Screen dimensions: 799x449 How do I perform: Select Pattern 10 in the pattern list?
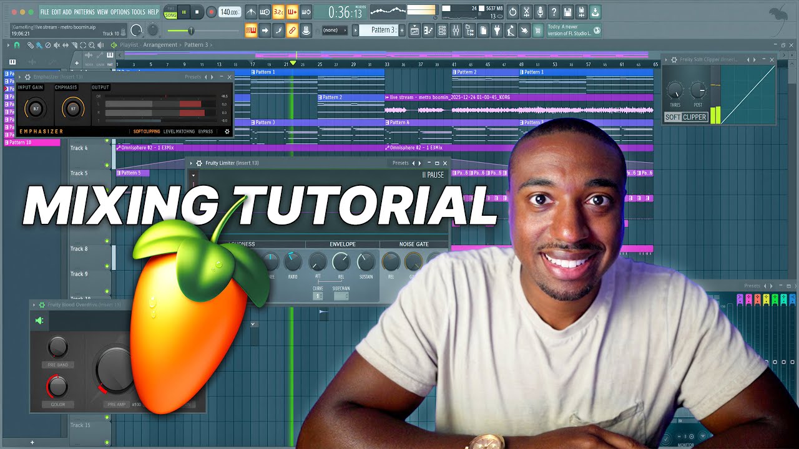point(32,142)
